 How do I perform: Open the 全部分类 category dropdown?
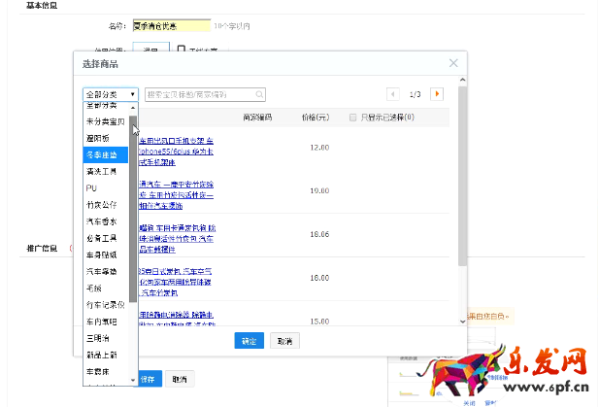[111, 94]
